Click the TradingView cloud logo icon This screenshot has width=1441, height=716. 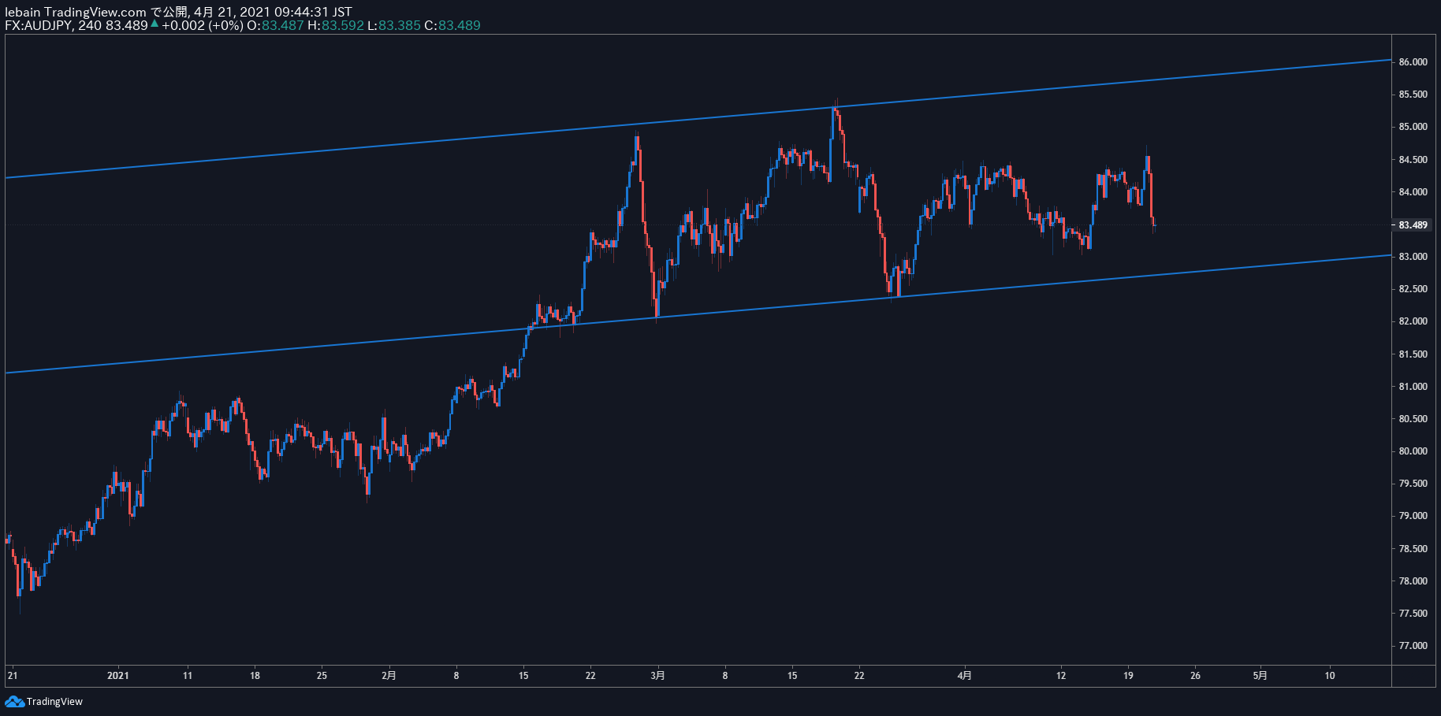pyautogui.click(x=14, y=701)
